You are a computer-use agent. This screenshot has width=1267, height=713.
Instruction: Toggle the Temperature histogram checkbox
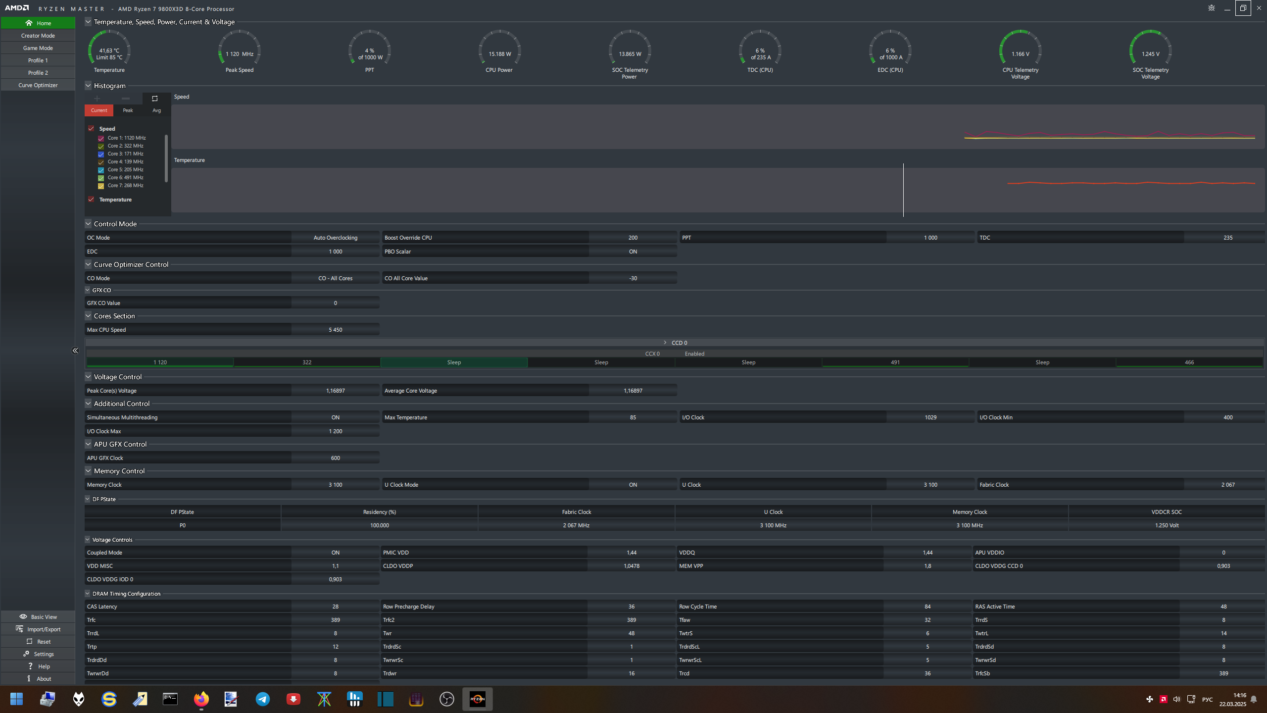pos(91,200)
